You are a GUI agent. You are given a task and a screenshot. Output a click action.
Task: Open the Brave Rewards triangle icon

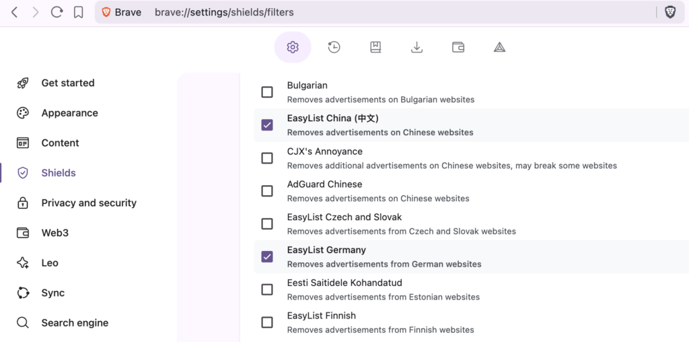pos(499,47)
